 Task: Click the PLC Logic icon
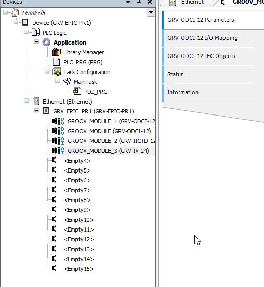click(x=36, y=33)
